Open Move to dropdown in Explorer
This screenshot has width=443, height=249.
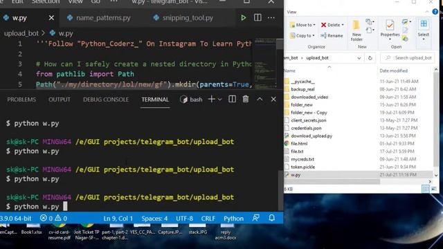click(302, 25)
